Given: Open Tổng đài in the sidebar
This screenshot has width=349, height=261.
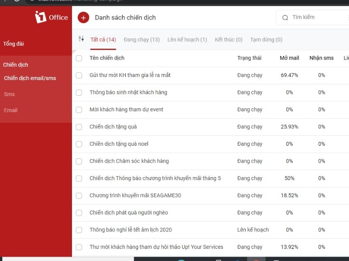Looking at the screenshot, I should point(14,44).
